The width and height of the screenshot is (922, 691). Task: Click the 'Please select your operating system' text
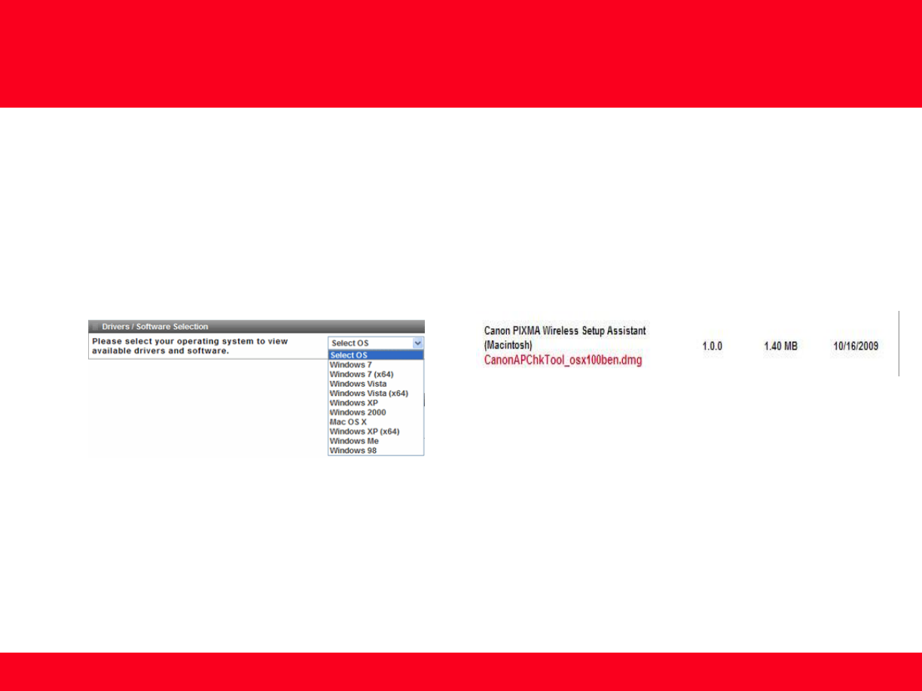click(x=190, y=346)
